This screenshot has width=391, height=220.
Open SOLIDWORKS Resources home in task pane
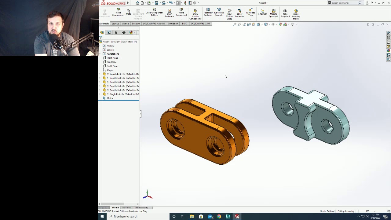pyautogui.click(x=389, y=33)
